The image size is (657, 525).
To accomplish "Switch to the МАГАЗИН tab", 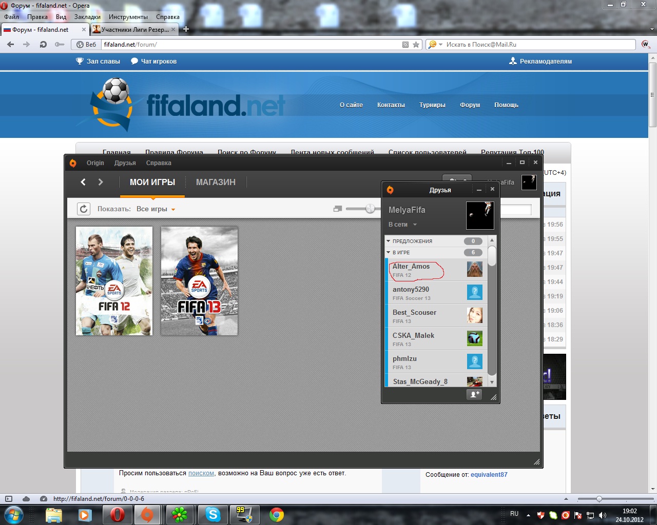I will pos(216,182).
